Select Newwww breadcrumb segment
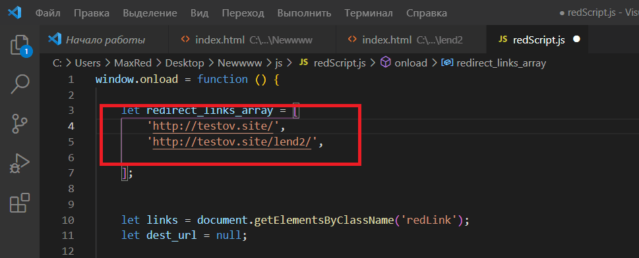This screenshot has height=258, width=639. [239, 63]
